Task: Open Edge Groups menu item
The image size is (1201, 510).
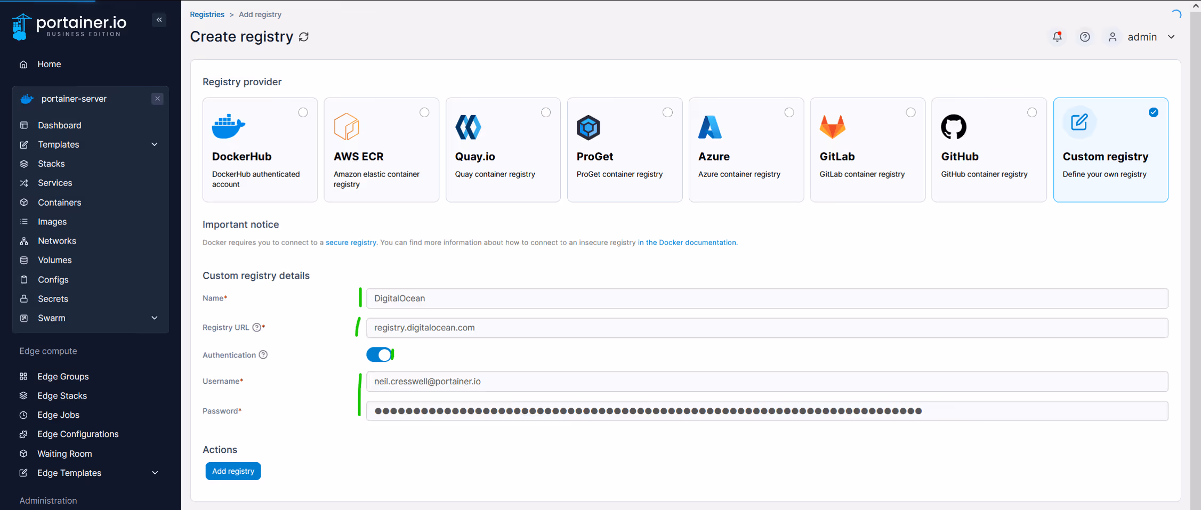Action: point(63,376)
